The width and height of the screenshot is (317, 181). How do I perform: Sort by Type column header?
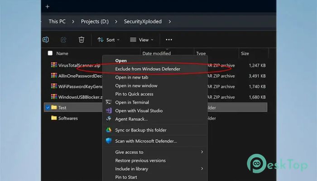click(201, 53)
